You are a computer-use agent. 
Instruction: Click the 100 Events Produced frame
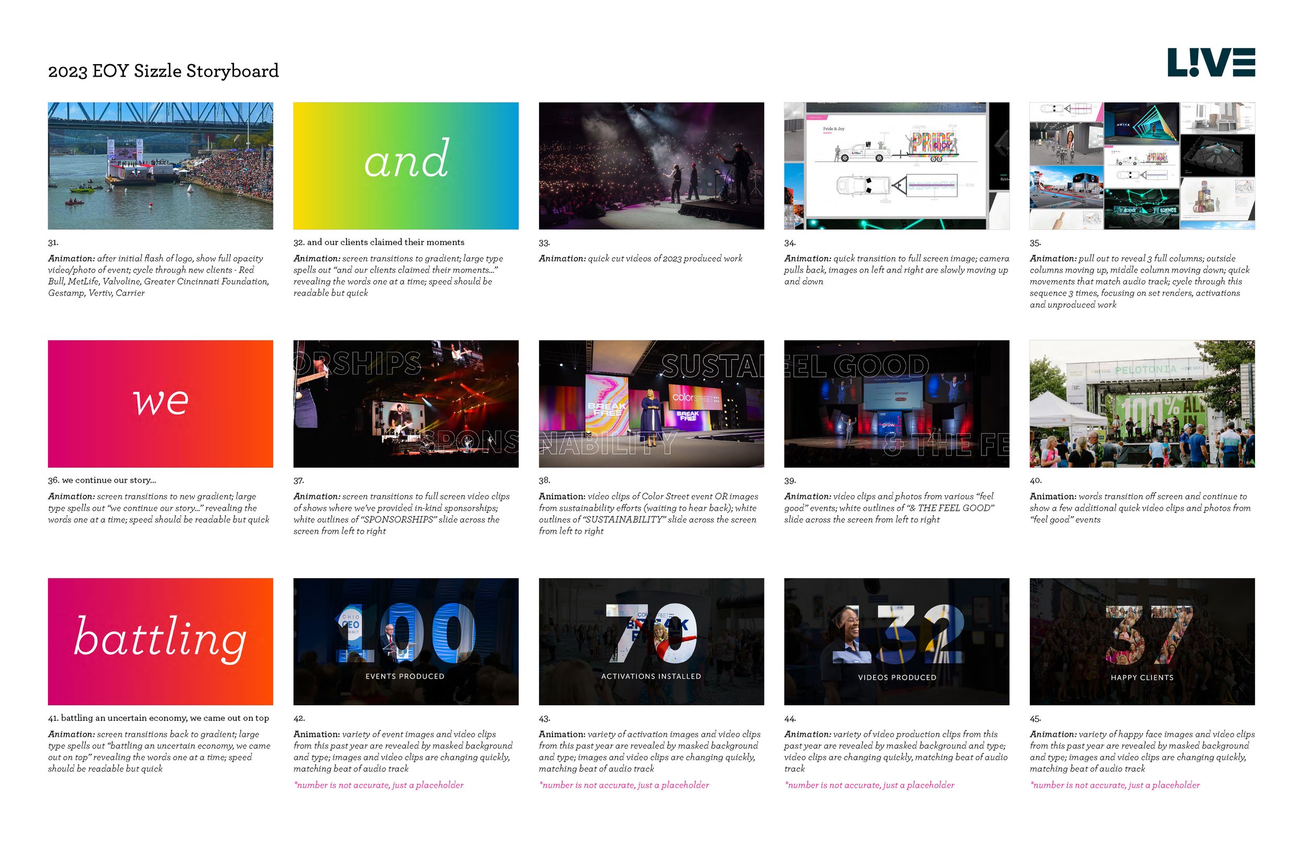[x=405, y=641]
